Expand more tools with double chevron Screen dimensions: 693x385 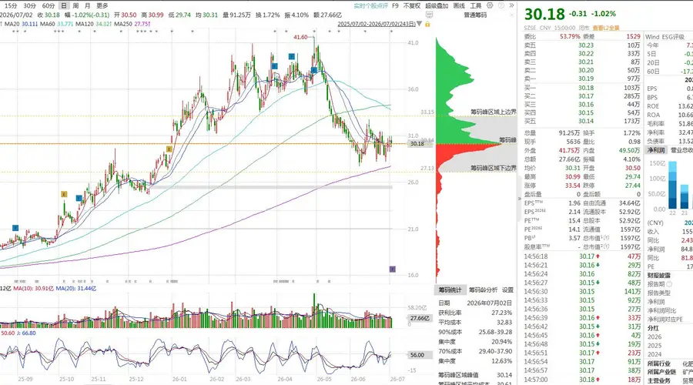(511, 5)
